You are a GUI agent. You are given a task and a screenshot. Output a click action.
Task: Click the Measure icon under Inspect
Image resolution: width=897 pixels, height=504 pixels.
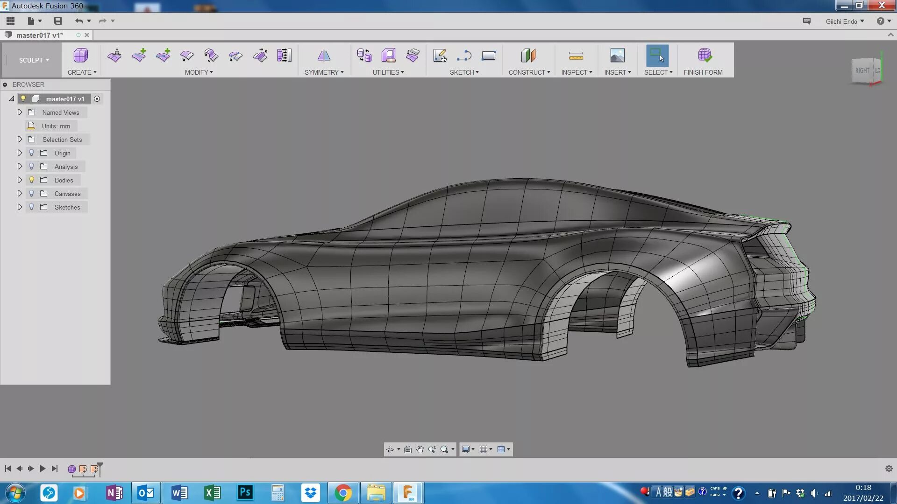pyautogui.click(x=576, y=56)
